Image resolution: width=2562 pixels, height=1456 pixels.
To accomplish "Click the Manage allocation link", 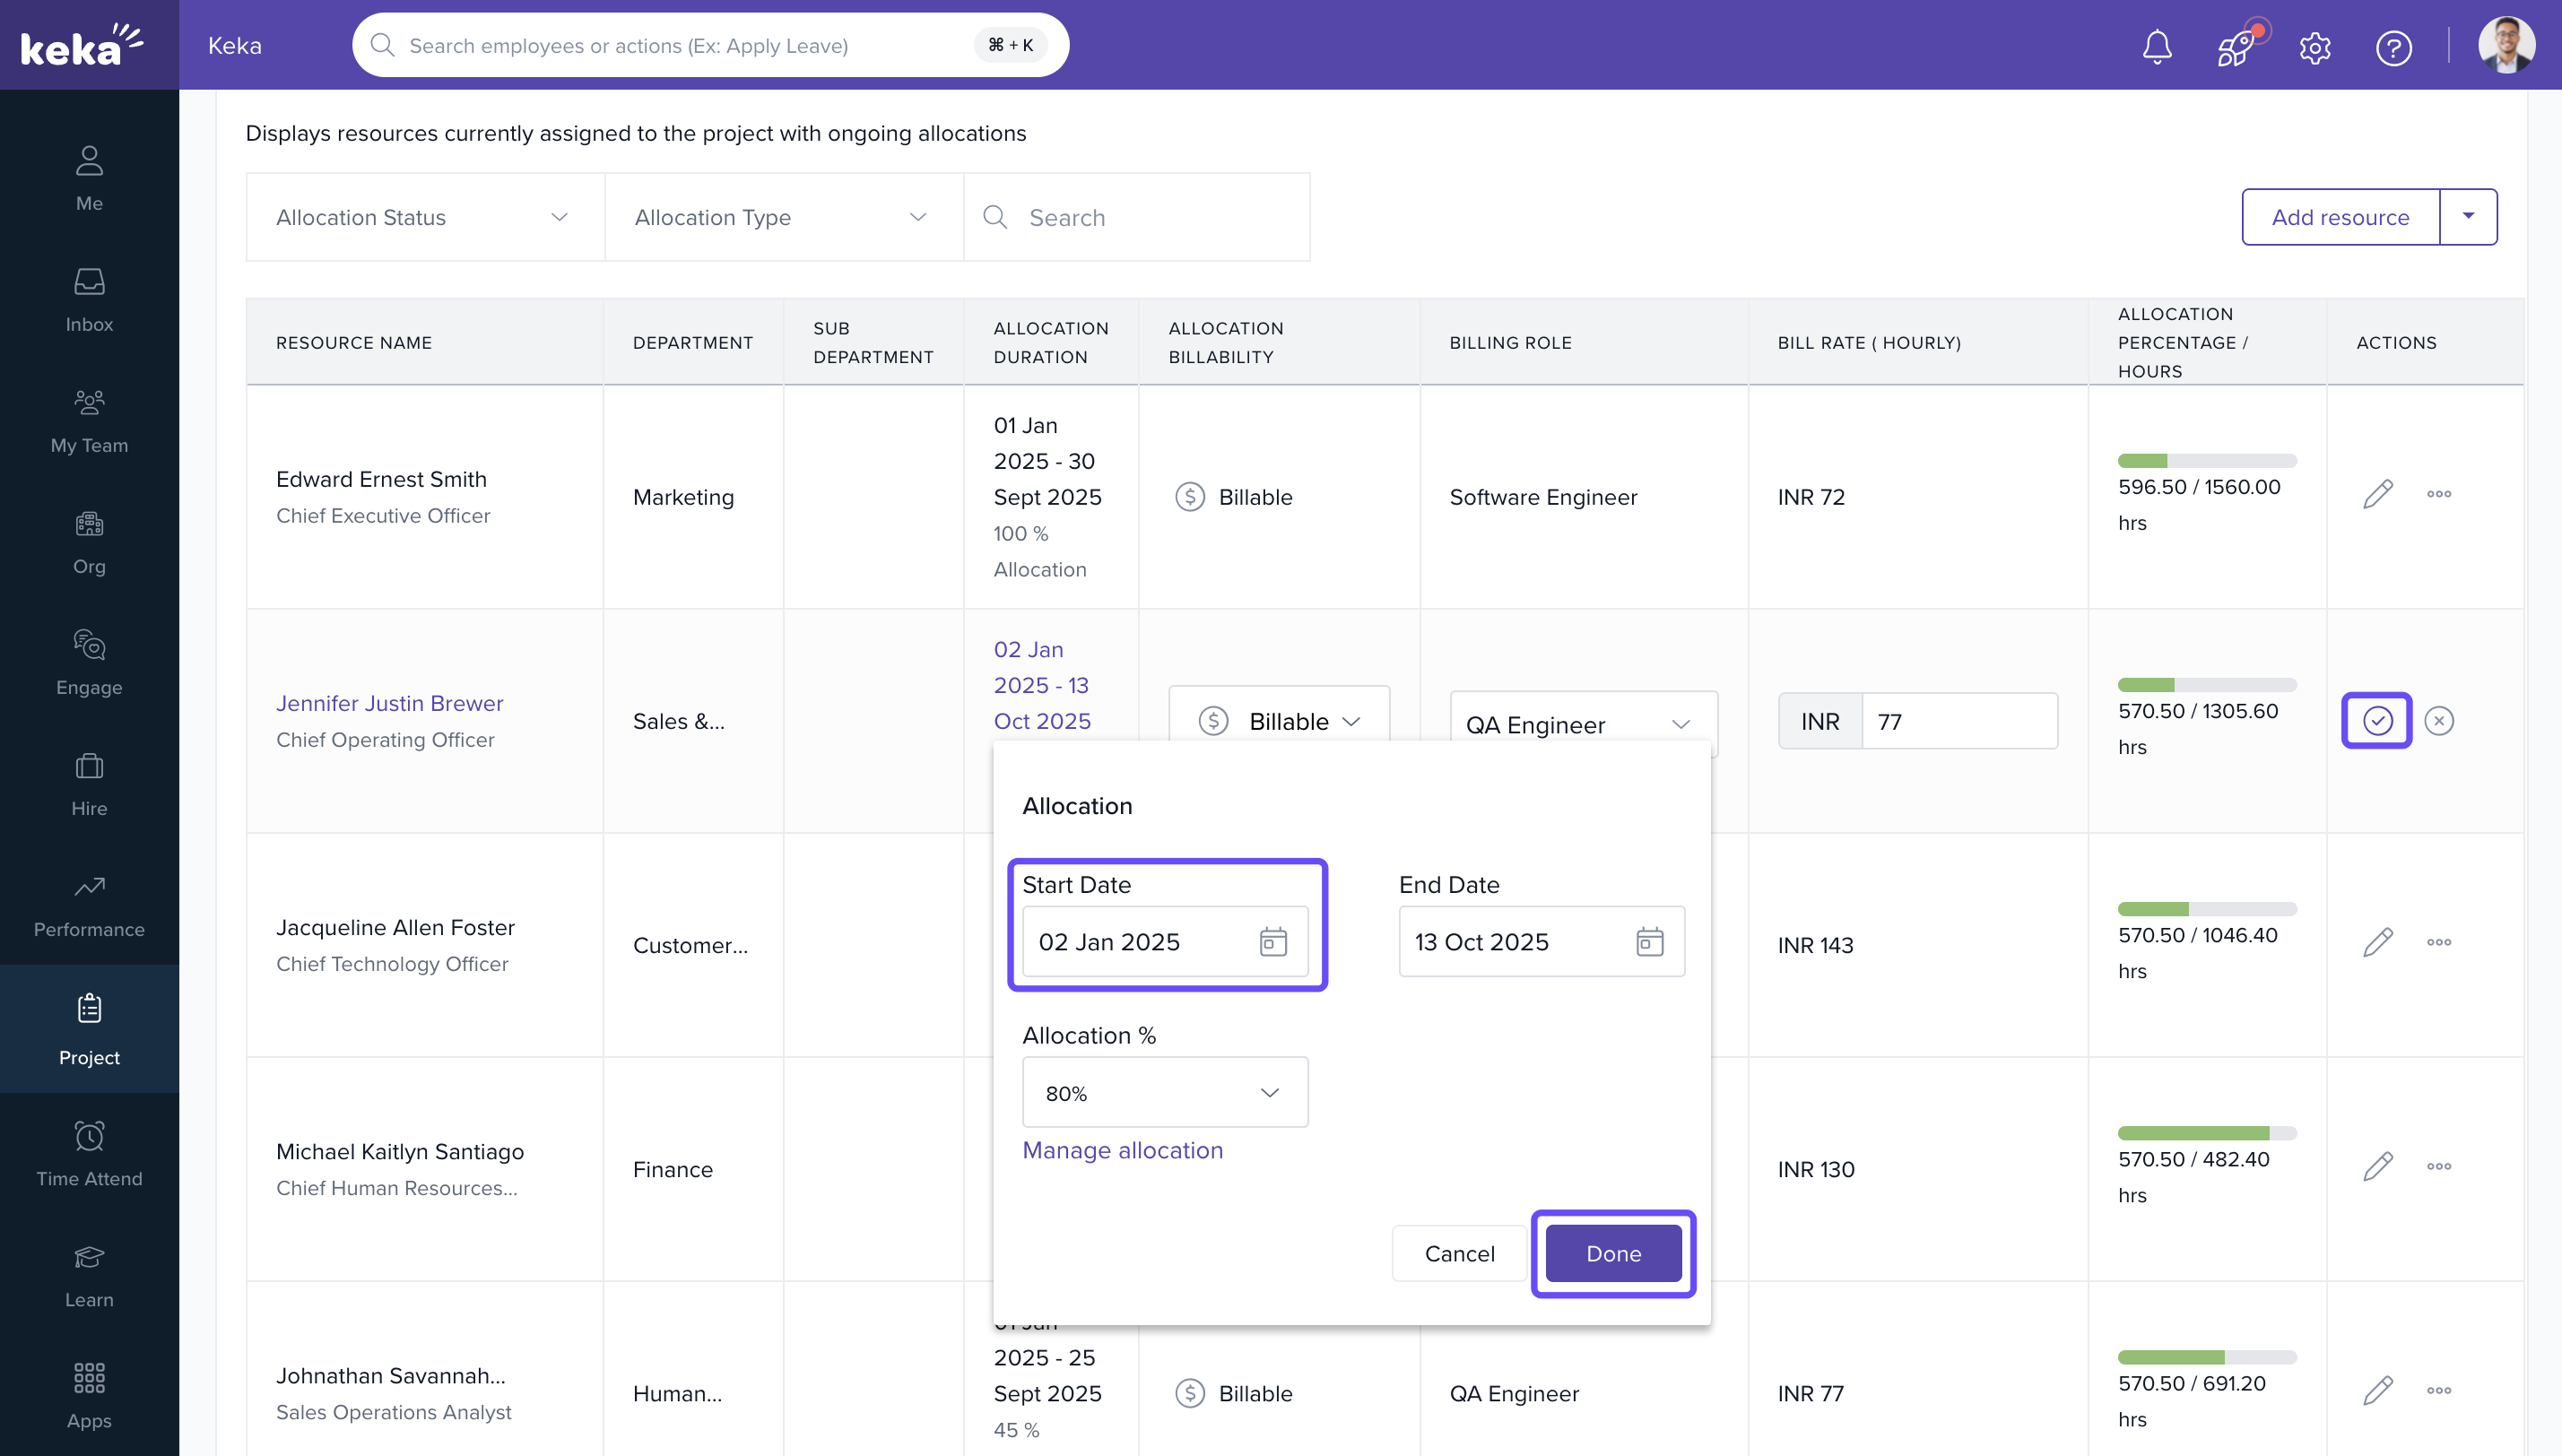I will (1122, 1150).
